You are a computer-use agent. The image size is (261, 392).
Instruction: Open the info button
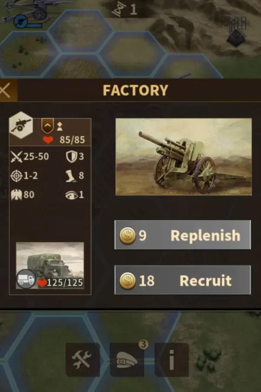click(171, 359)
